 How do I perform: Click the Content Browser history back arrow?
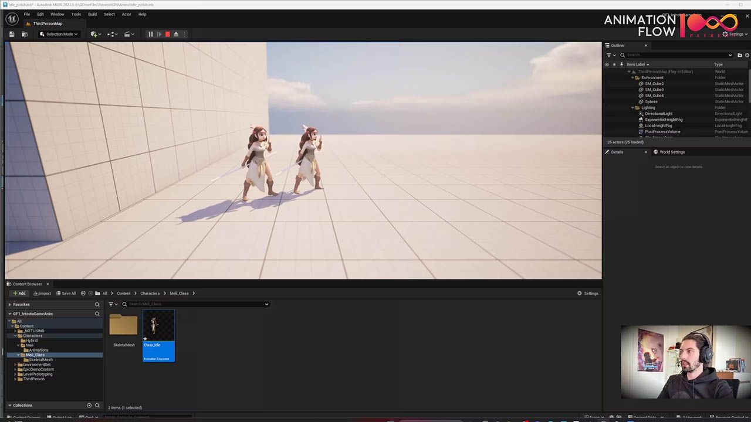[x=83, y=293]
